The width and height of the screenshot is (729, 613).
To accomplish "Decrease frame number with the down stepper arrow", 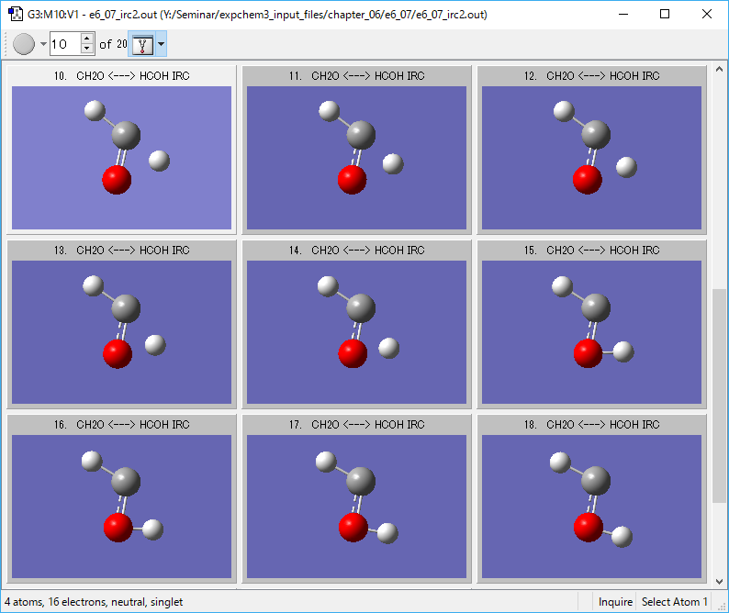I will tap(87, 50).
